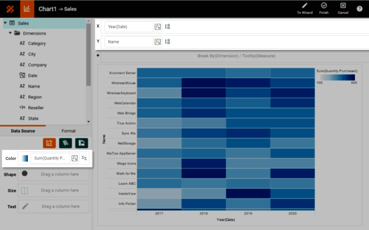This screenshot has width=369, height=230.
Task: Collapse the Sales table node
Action: tap(5, 23)
